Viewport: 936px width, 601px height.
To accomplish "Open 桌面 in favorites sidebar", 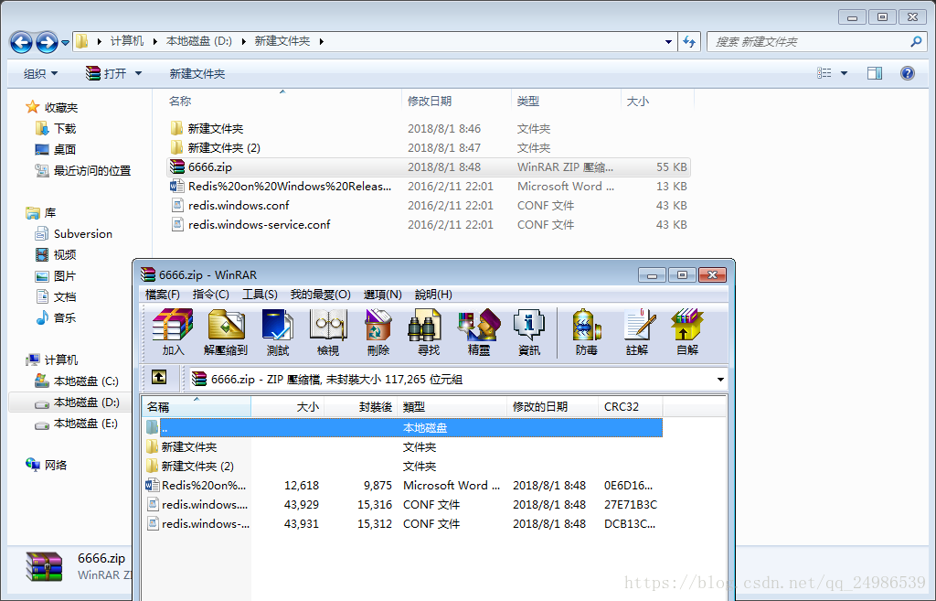I will click(56, 149).
